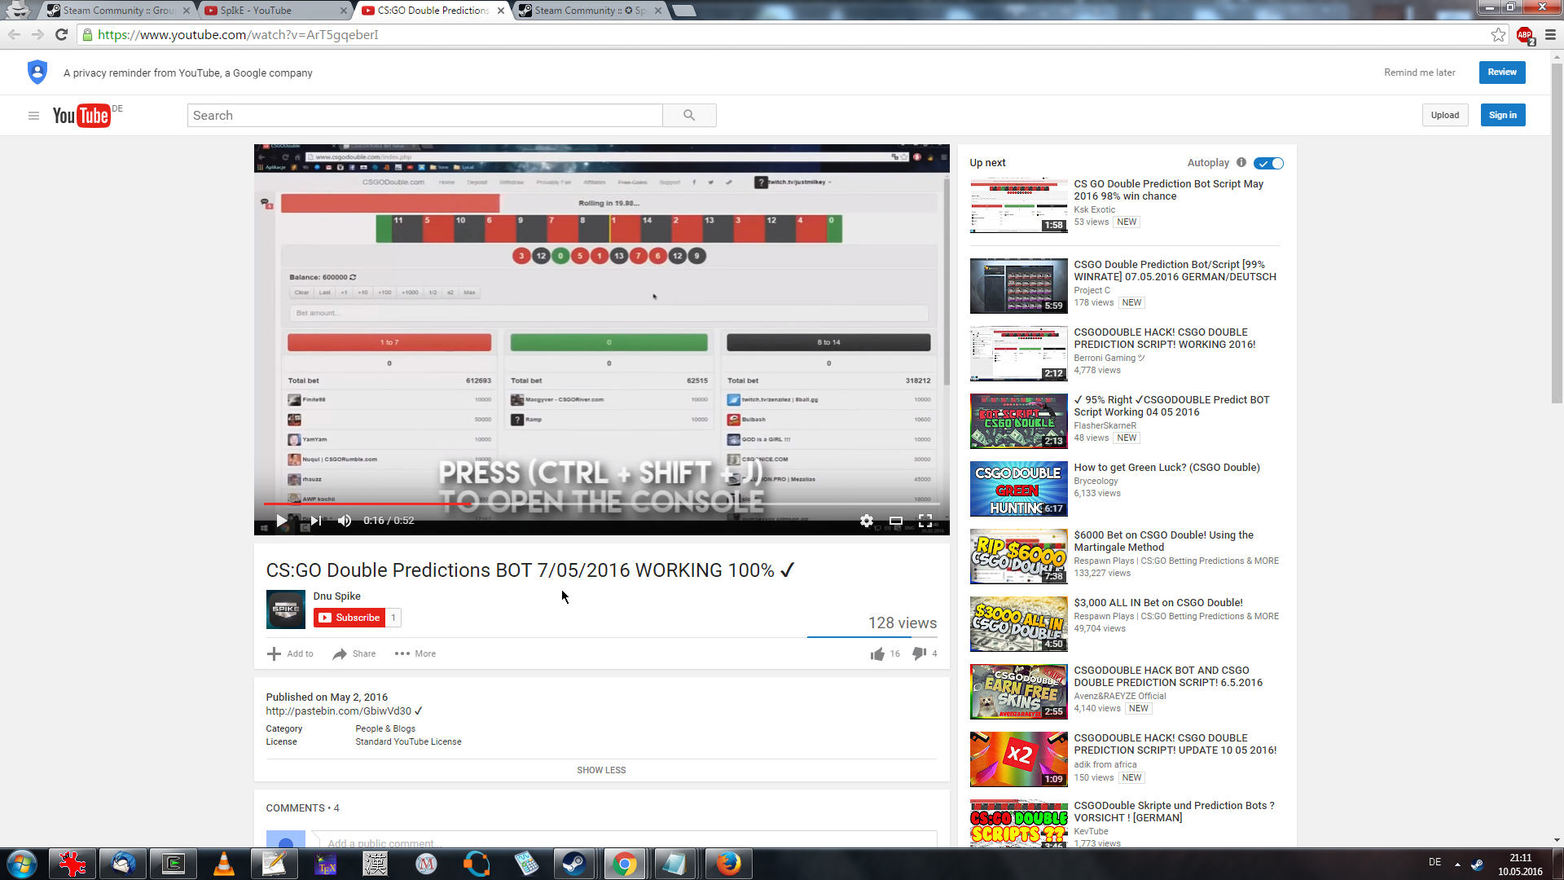Open the pastebin.com link
This screenshot has height=880, width=1564.
pyautogui.click(x=339, y=711)
